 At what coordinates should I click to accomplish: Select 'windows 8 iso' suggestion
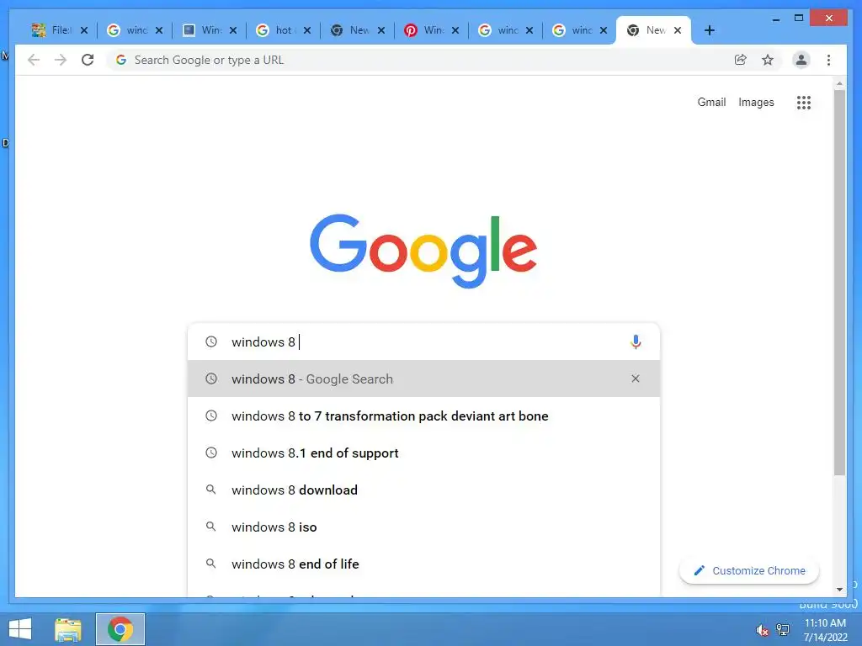coord(423,527)
